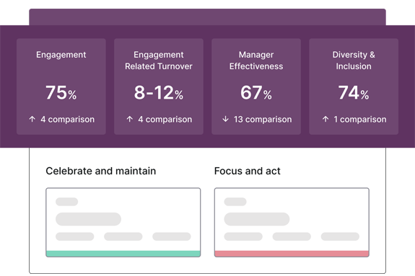Click '1 comparison' under Diversity & Inclusion

(359, 120)
